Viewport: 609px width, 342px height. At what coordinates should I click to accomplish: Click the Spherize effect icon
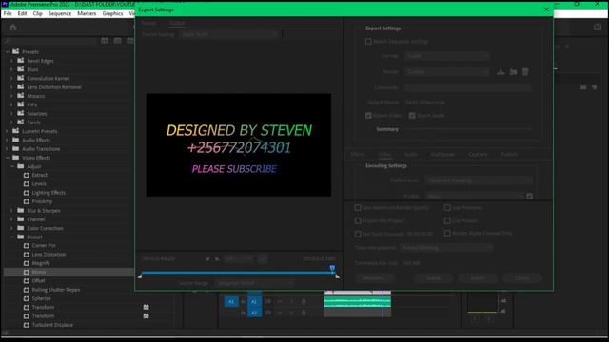(x=27, y=298)
